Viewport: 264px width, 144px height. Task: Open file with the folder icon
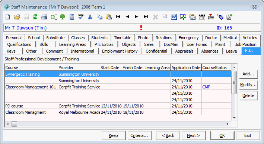tap(17, 17)
